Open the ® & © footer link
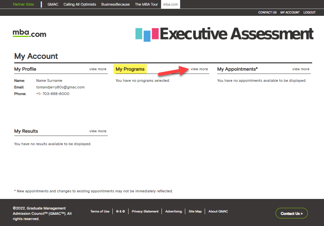Viewport: 324px width, 226px height. [x=120, y=211]
